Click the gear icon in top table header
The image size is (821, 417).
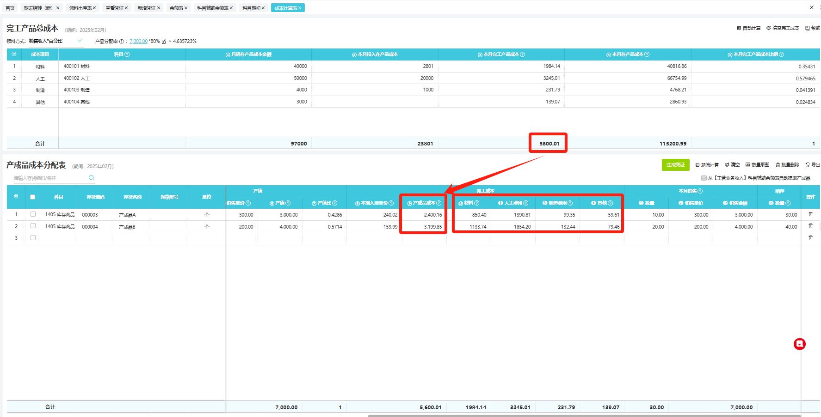coord(14,54)
